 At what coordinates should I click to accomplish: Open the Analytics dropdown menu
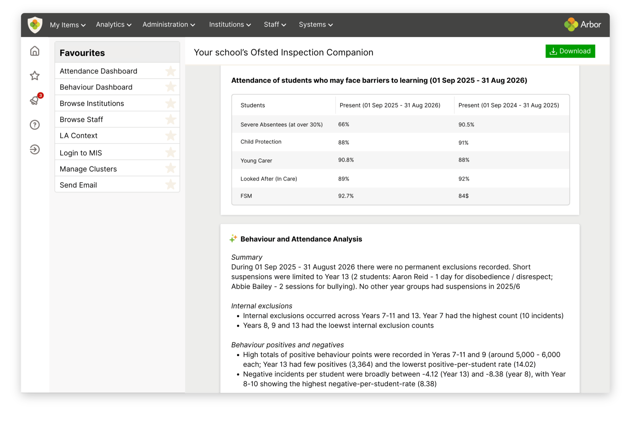coord(113,25)
